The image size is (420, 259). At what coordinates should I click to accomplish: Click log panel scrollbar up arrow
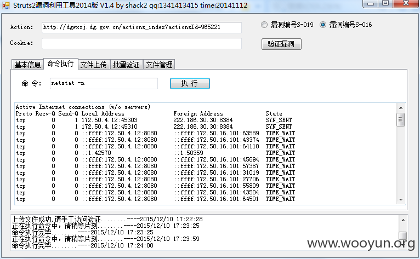pyautogui.click(x=403, y=220)
